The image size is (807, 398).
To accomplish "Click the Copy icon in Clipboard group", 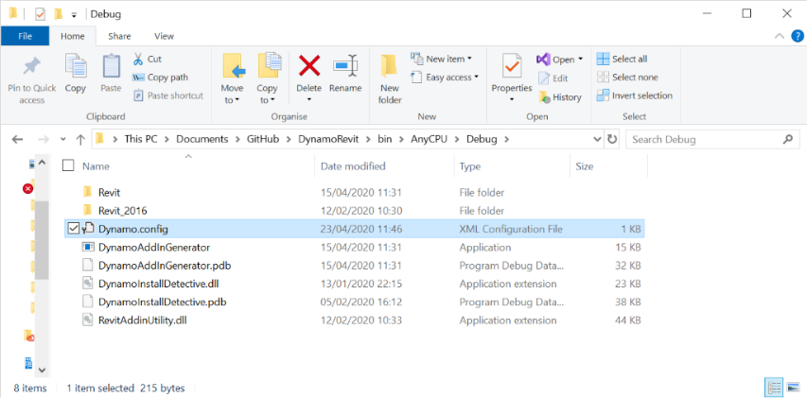I will 75,66.
